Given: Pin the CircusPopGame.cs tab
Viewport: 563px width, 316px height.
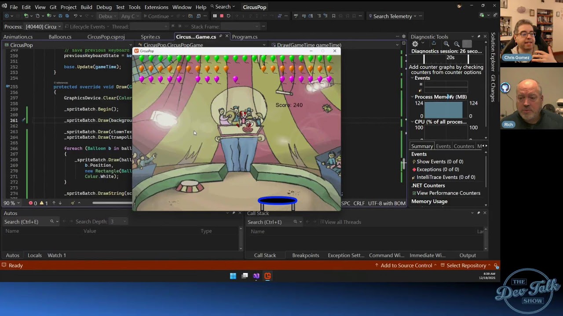Looking at the screenshot, I should (x=220, y=36).
